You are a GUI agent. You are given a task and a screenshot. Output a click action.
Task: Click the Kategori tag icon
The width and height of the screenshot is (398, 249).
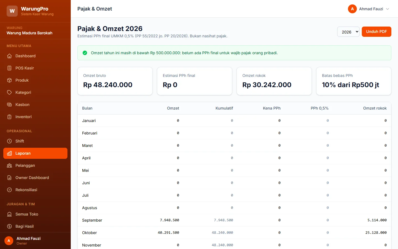point(9,92)
